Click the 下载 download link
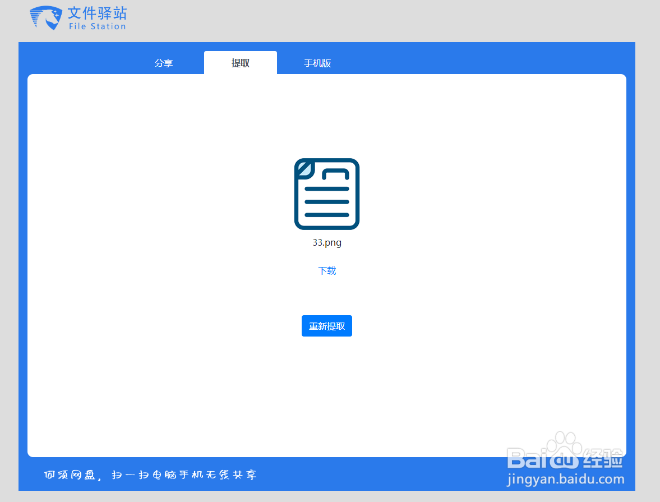Viewport: 660px width, 502px height. tap(327, 271)
